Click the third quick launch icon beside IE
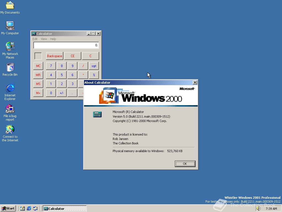Image resolution: width=282 pixels, height=212 pixels. click(35, 208)
